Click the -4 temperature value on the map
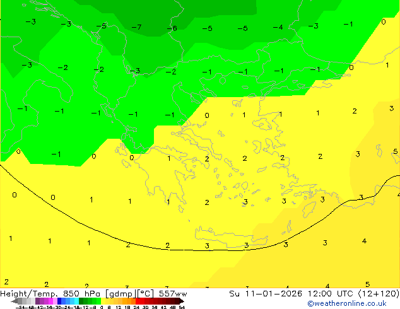The height and width of the screenshot is (309, 400). pos(278,27)
